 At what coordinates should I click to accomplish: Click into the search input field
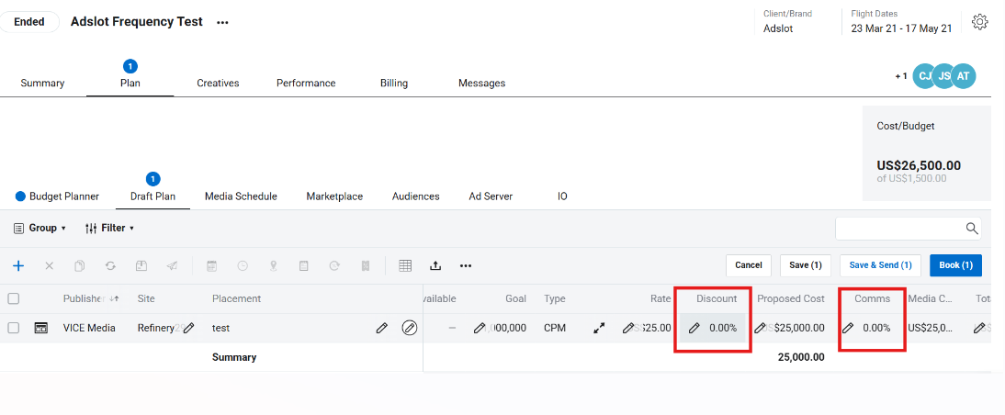click(898, 229)
